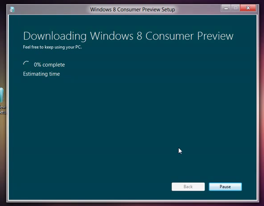Click the "Windows" word in the large heading
This screenshot has height=206, width=264.
112,36
